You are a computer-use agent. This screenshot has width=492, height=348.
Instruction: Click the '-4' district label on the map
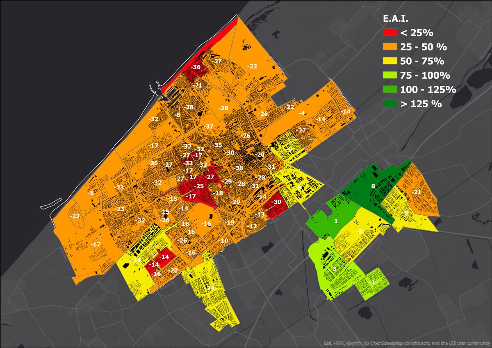[x=302, y=113]
